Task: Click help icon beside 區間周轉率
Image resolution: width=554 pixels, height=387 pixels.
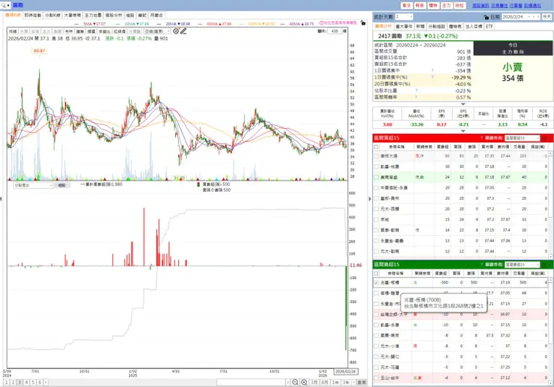Action: pos(416,97)
